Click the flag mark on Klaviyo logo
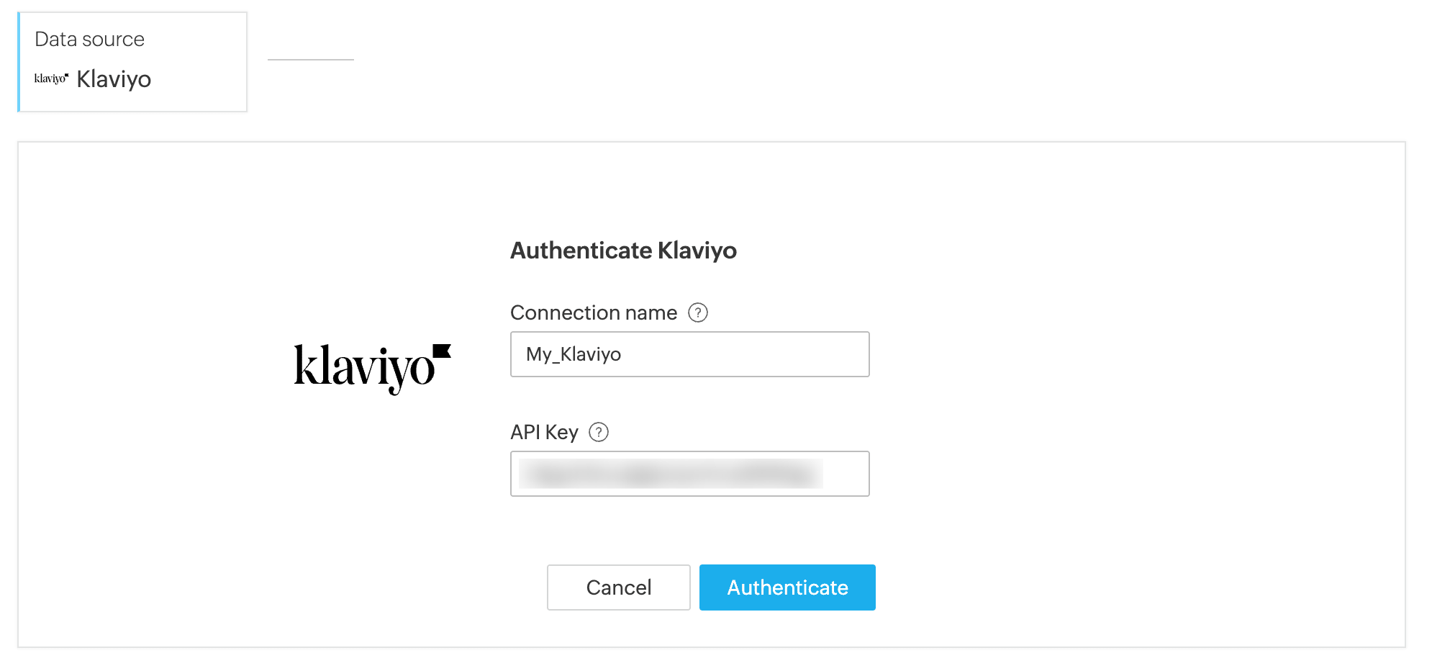The width and height of the screenshot is (1432, 671). pos(442,351)
